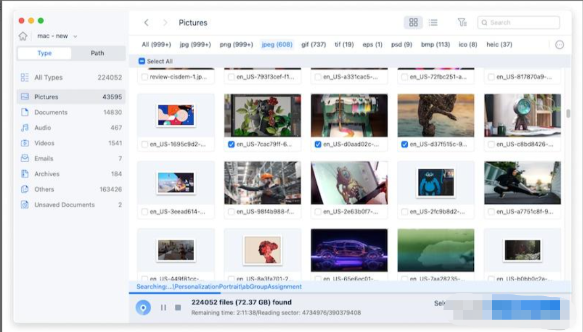Click the Search input field
Screen dimensions: 583x332
pyautogui.click(x=518, y=23)
